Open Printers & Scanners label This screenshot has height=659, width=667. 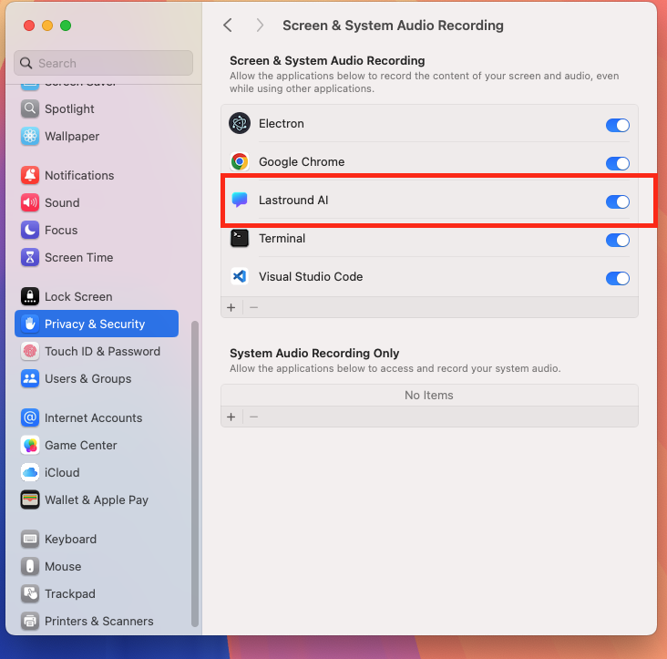tap(99, 621)
